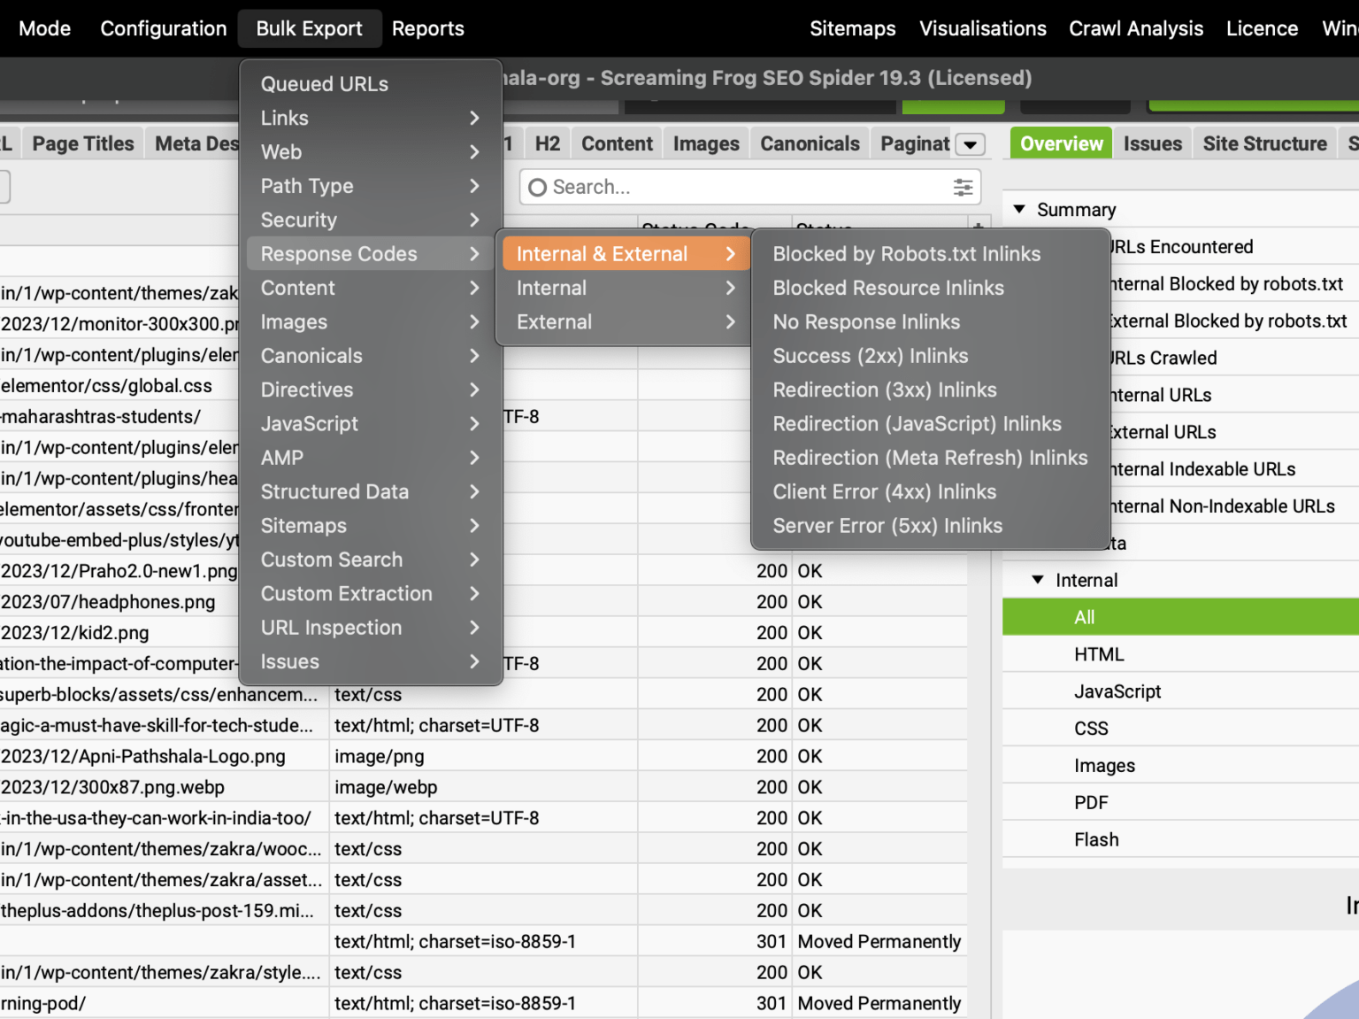Viewport: 1359px width, 1019px height.
Task: Select PDF under Internal in Overview
Action: point(1180,803)
